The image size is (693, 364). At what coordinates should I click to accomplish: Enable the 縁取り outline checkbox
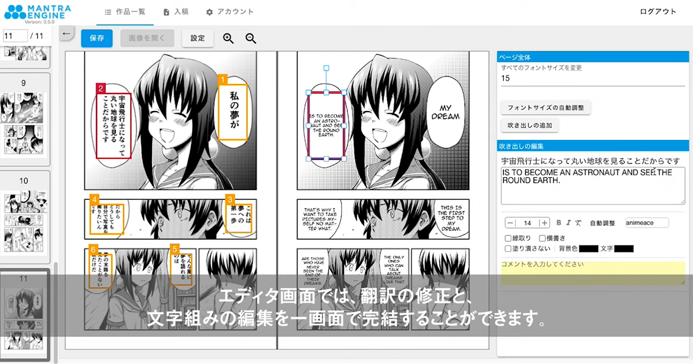tap(508, 238)
